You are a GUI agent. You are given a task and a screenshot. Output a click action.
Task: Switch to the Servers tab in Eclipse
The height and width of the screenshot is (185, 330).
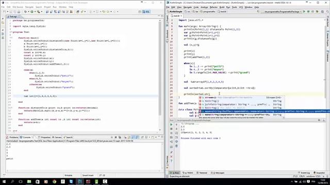pos(57,137)
